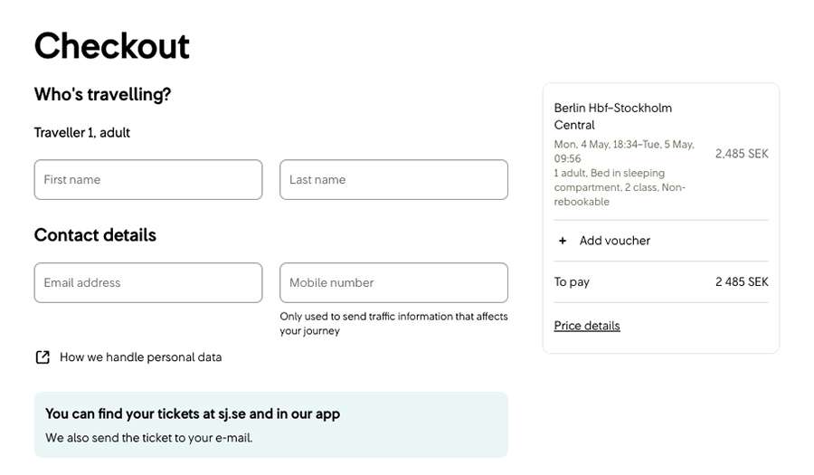
Task: Click the plus icon next to Add voucher
Action: (x=563, y=241)
